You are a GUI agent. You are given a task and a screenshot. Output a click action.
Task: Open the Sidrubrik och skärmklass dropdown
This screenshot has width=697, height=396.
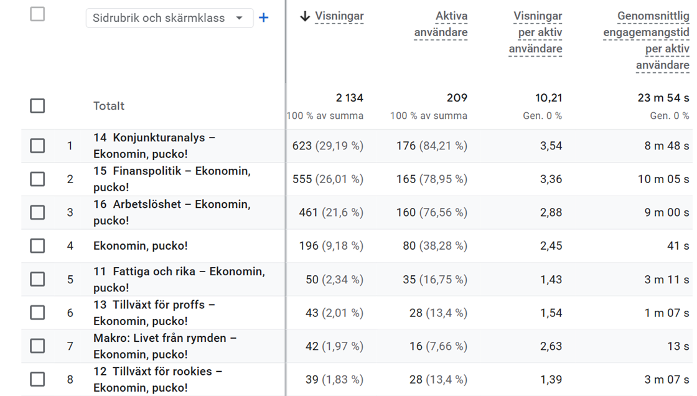pos(169,18)
